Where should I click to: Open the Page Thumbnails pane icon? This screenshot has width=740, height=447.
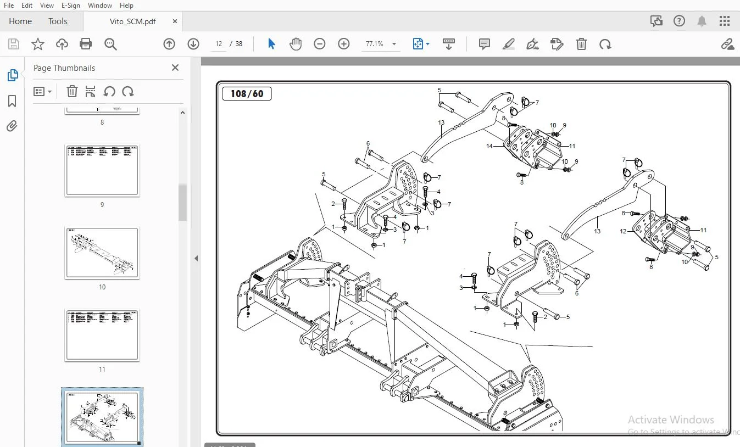coord(13,75)
